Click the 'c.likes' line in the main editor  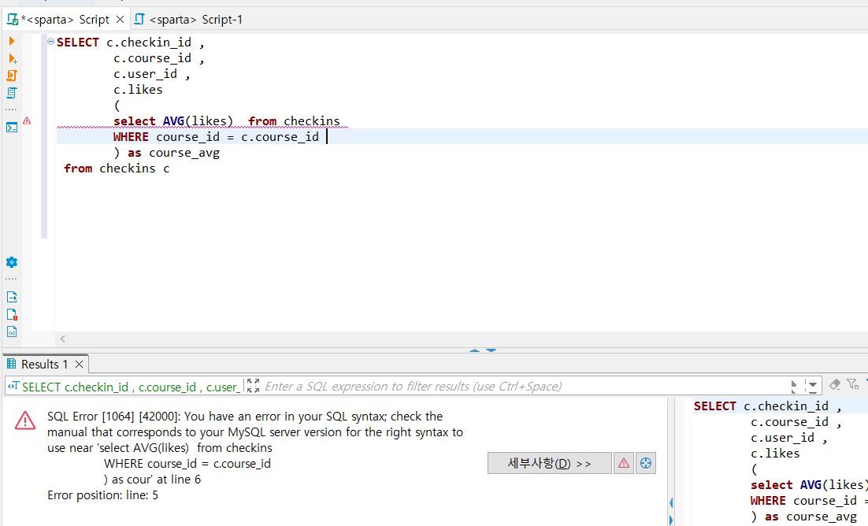point(138,90)
